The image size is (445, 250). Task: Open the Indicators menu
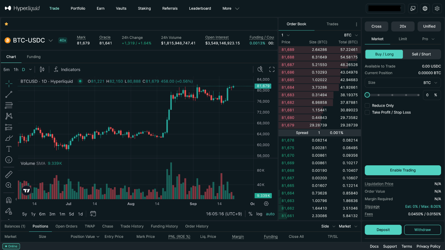[x=67, y=69]
